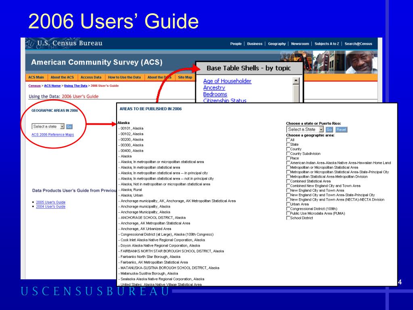Click the scroll-up arrow in Base Table Shells list

(296, 81)
